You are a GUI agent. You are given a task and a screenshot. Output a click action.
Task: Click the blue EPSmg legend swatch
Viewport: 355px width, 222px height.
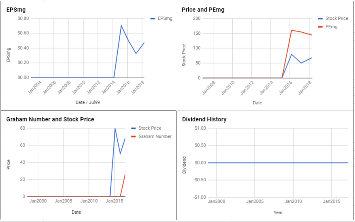point(153,19)
